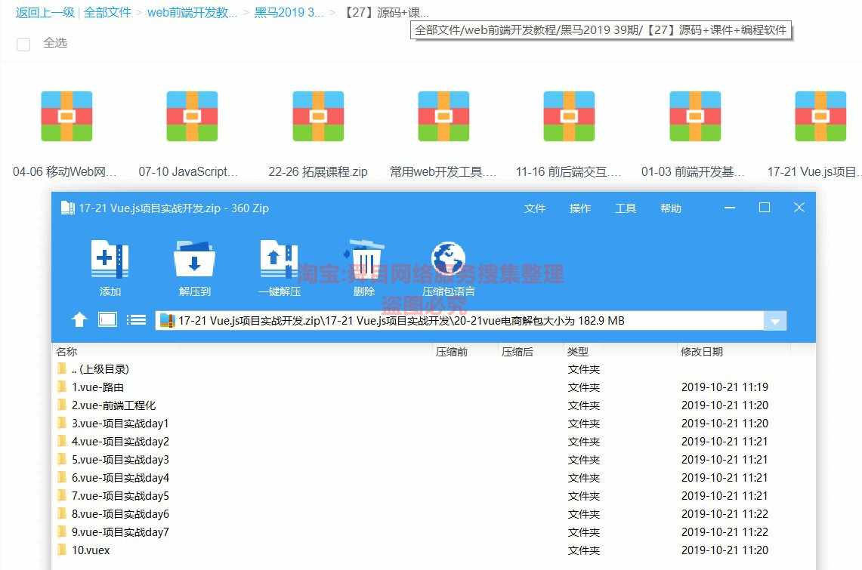
Task: Open the 帮助 menu in 360 Zip
Action: point(671,208)
